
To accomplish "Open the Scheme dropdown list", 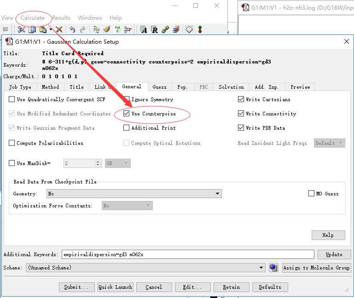I will [x=261, y=268].
